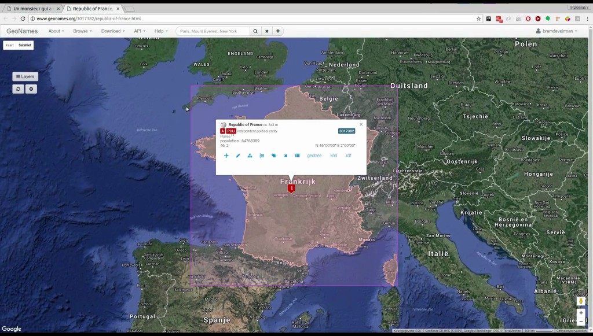Viewport: 593px width, 336px height.
Task: Click the numbered list icon in popup
Action: pos(262,156)
